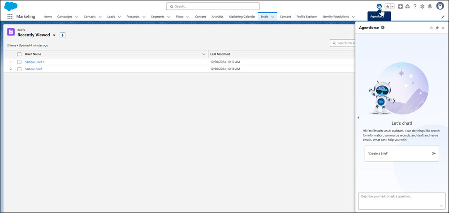Open the Marketing Calendar tab
Screen dimensions: 449x213
[x=242, y=17]
